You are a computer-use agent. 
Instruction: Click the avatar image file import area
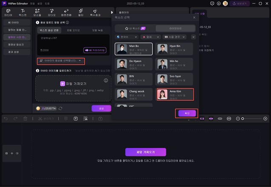[x=73, y=88]
